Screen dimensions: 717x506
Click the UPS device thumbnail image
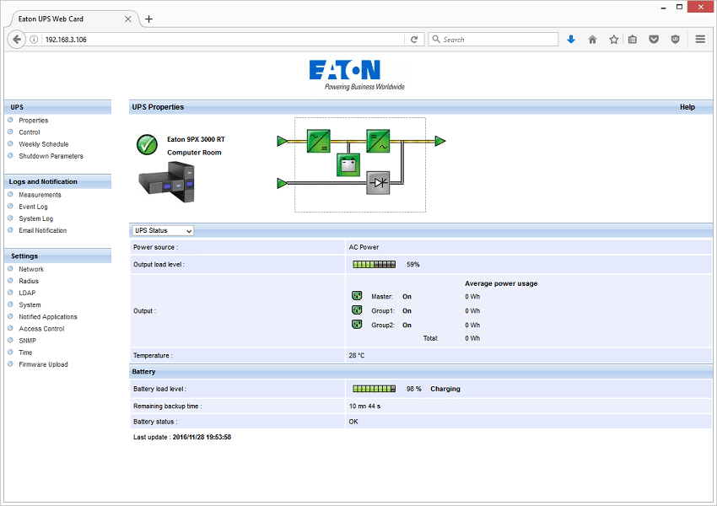click(166, 182)
